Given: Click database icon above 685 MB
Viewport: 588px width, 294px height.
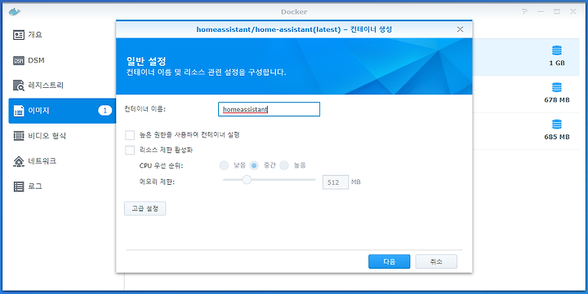Looking at the screenshot, I should point(557,124).
